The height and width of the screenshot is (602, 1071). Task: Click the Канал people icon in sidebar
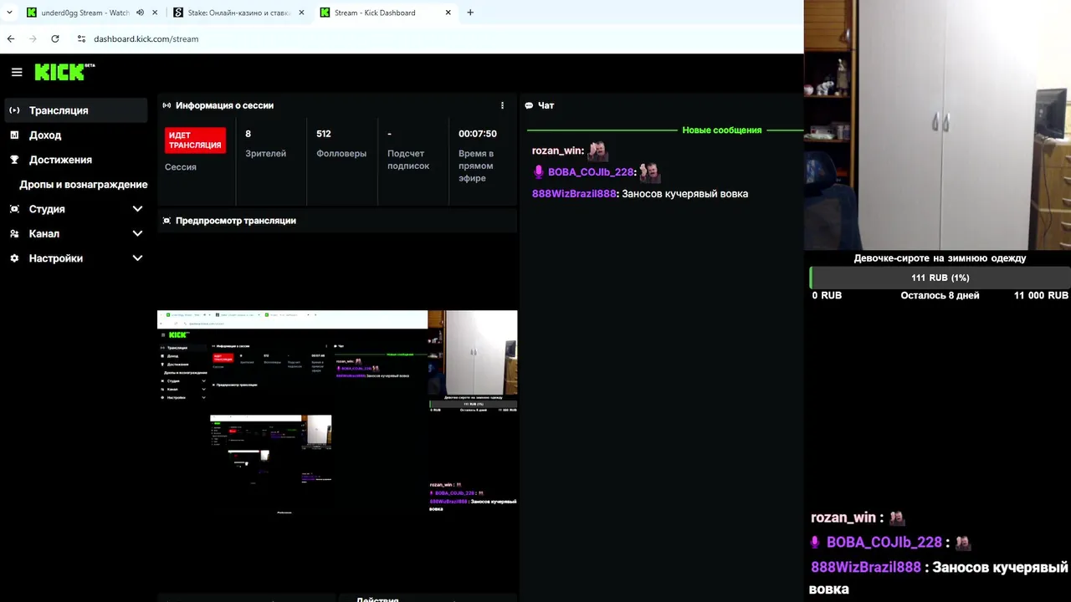(x=14, y=233)
